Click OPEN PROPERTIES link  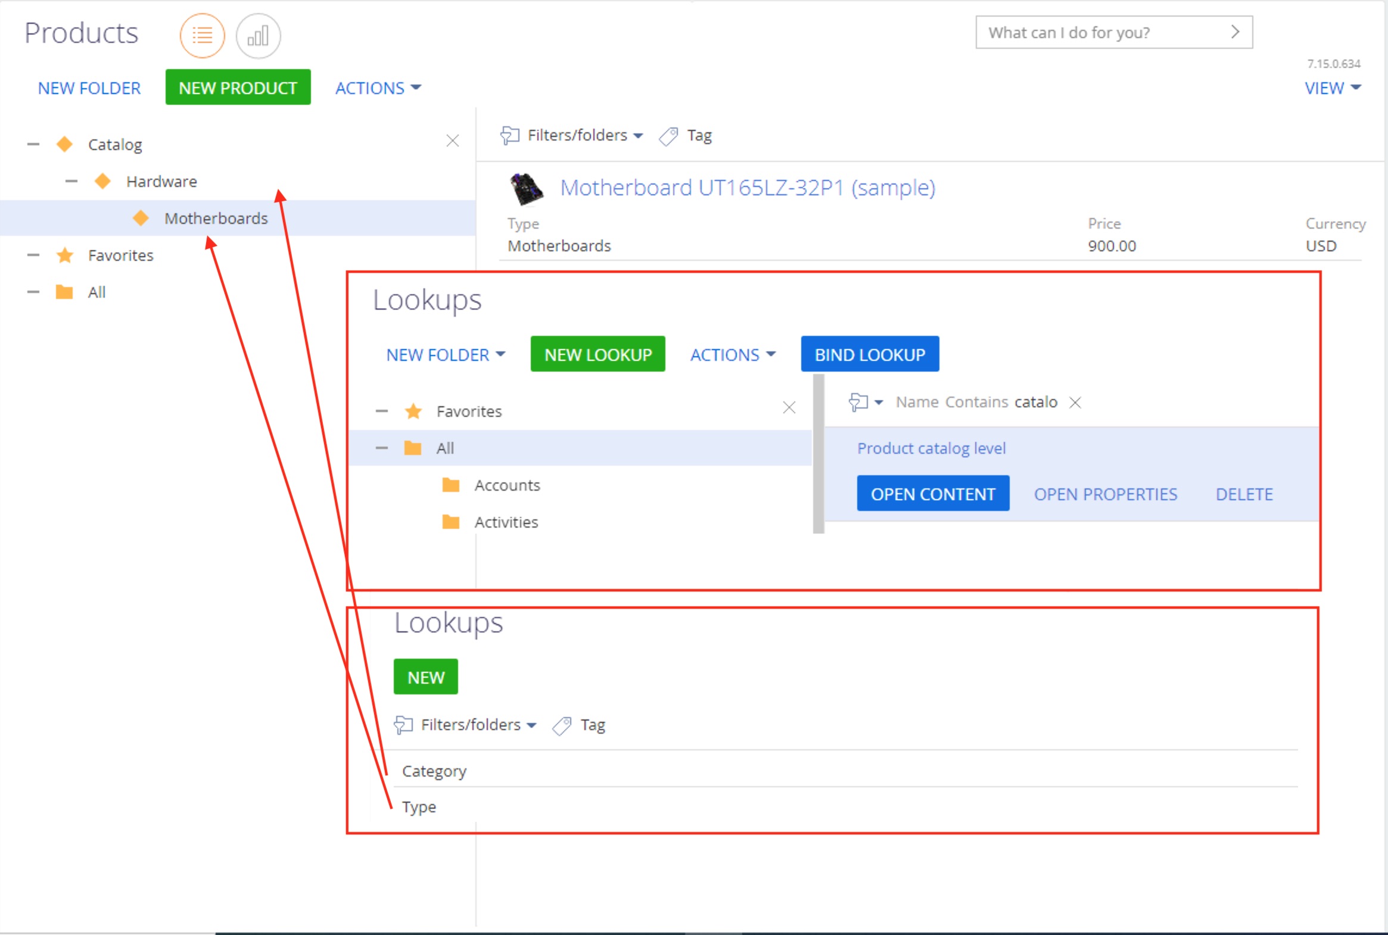[1105, 494]
